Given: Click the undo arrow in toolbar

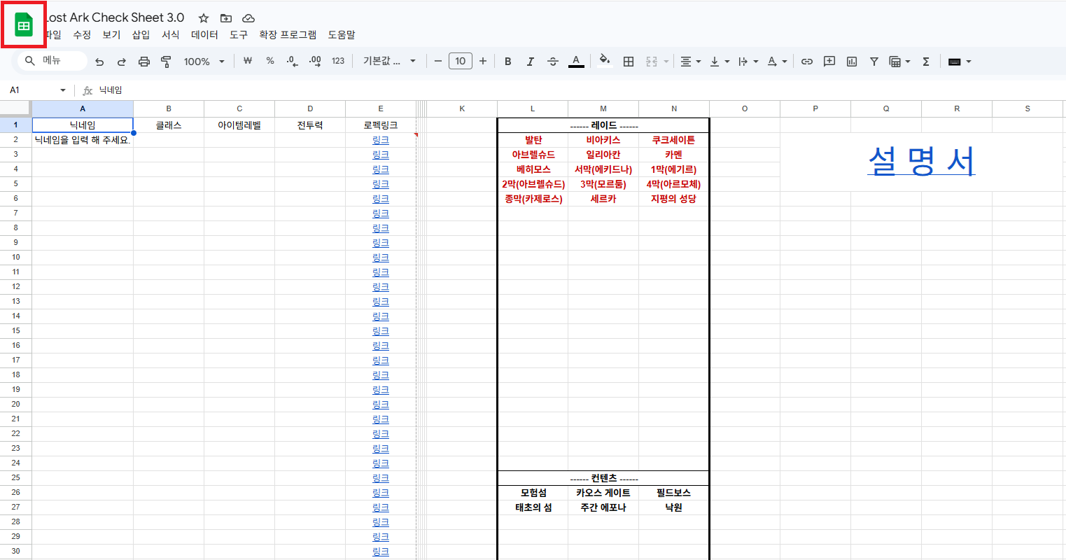Looking at the screenshot, I should [99, 62].
